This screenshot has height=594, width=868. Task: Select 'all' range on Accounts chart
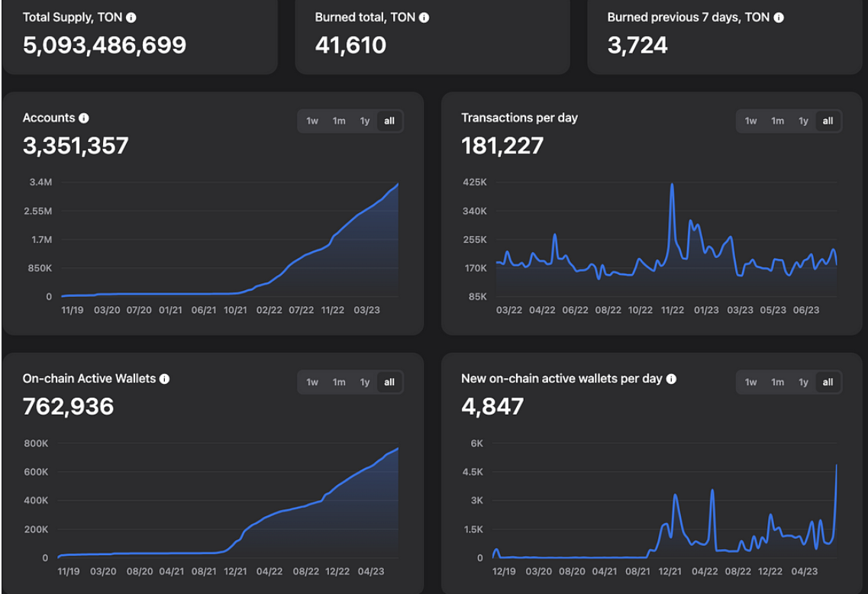coord(389,121)
